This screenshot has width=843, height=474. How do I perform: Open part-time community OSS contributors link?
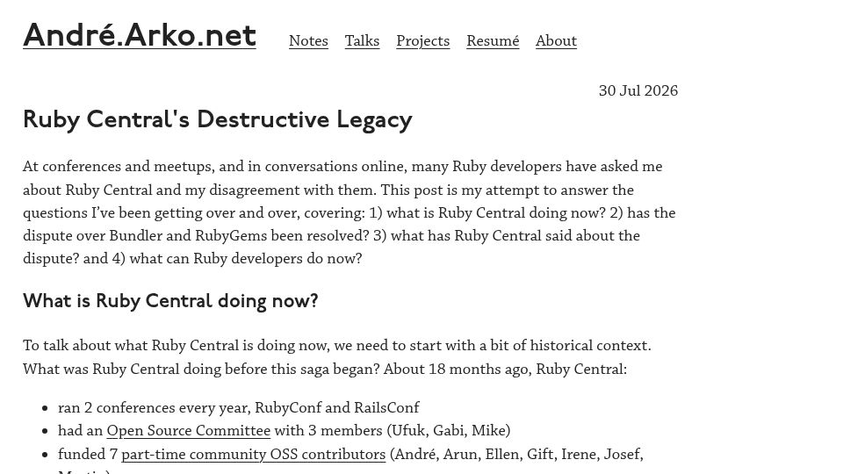(x=254, y=454)
